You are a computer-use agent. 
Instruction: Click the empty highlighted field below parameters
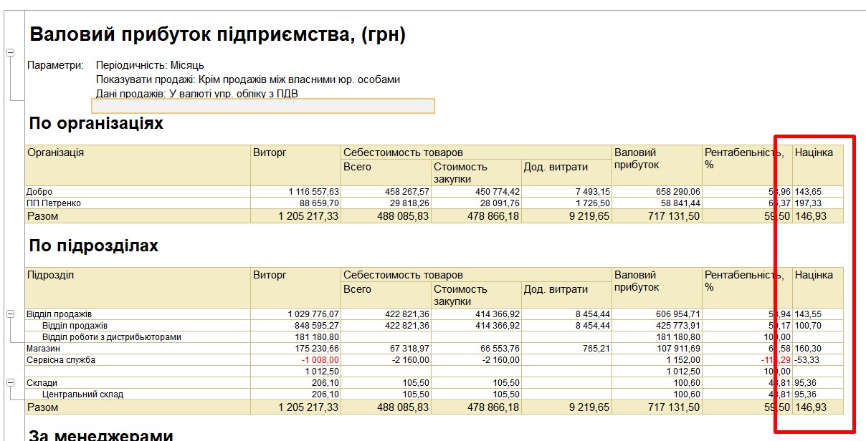tap(263, 106)
